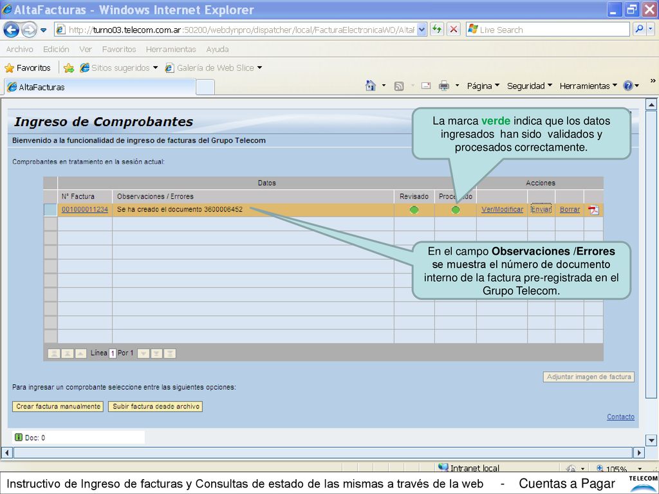Click the browser Back arrow button
The height and width of the screenshot is (494, 659).
click(x=12, y=30)
